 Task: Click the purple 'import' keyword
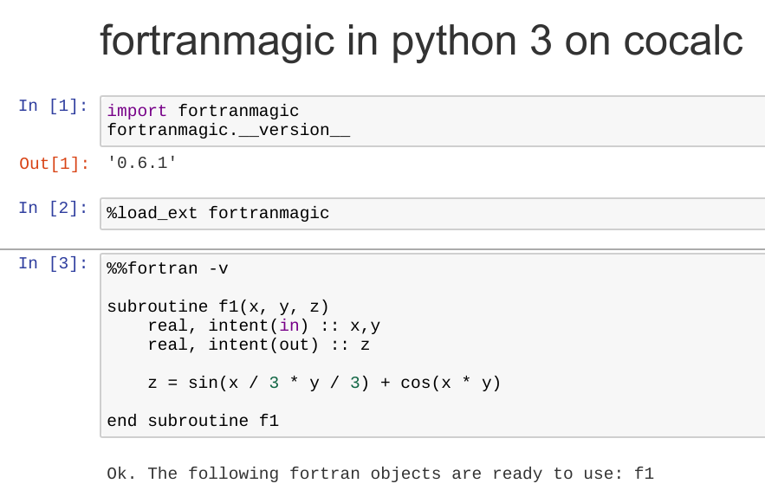pos(137,111)
